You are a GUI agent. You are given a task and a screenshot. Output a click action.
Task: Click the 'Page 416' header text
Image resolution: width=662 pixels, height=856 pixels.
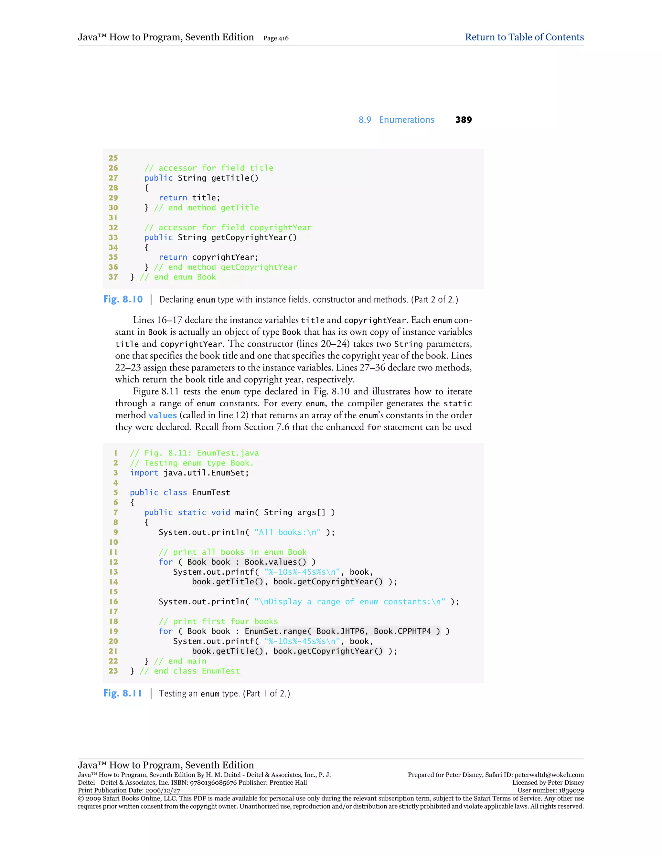click(x=276, y=38)
